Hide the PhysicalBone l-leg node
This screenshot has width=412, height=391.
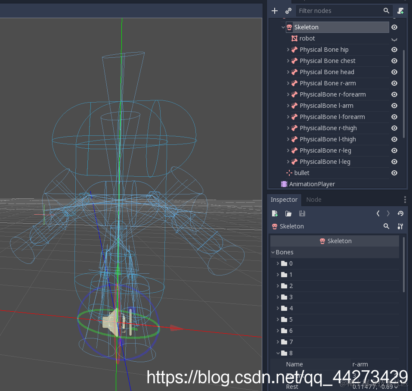394,162
